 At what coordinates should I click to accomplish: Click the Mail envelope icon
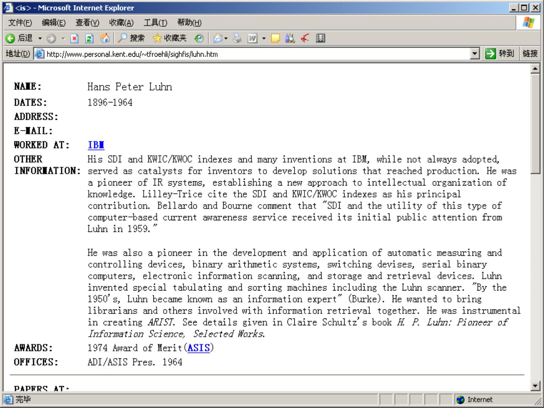[218, 38]
